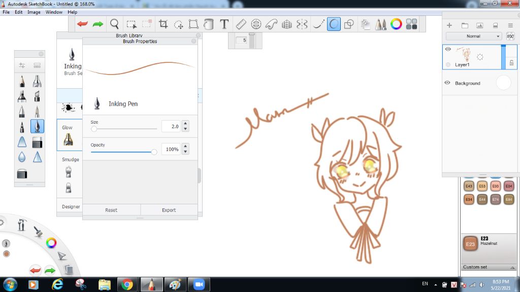520x292 pixels.
Task: Open the Normal blend mode dropdown
Action: pos(474,36)
